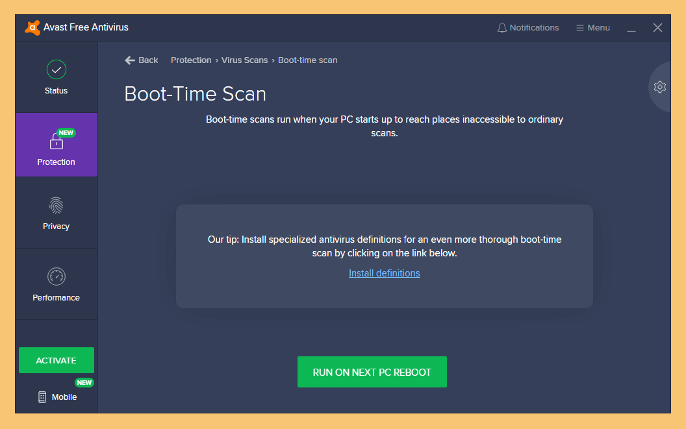Open scan settings gear icon
This screenshot has height=429, width=686.
[x=660, y=87]
